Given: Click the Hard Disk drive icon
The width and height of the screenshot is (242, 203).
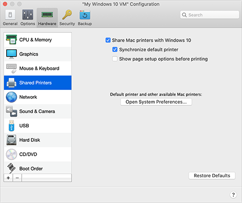Looking at the screenshot, I should pos(11,140).
